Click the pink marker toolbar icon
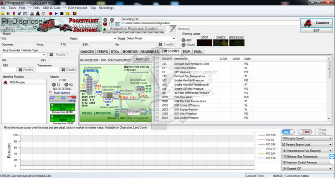This screenshot has width=335, height=178. coord(14,14)
